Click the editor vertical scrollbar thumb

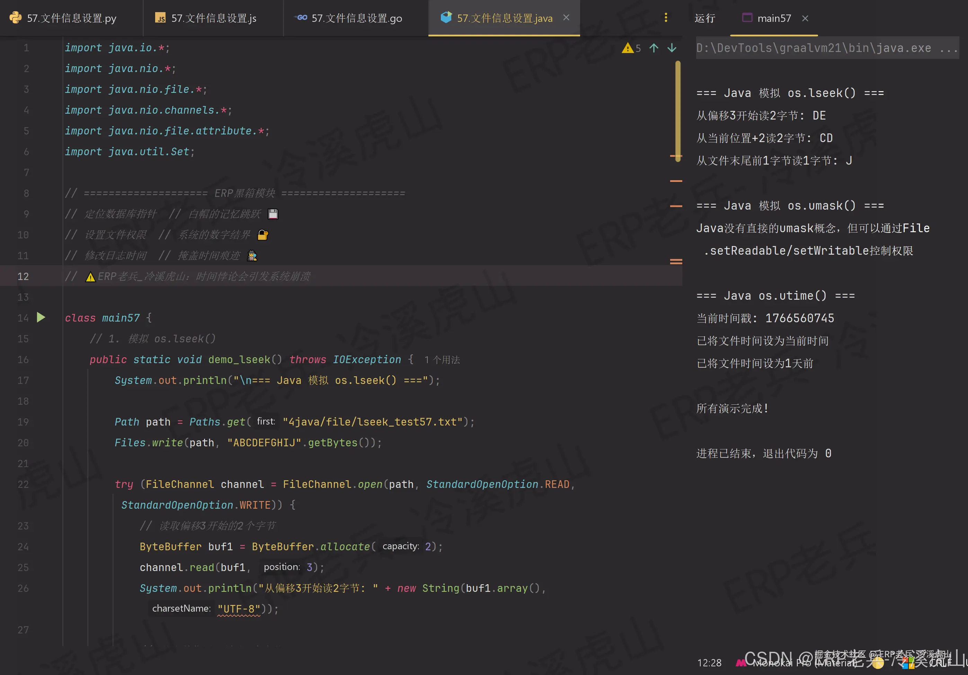pos(677,111)
